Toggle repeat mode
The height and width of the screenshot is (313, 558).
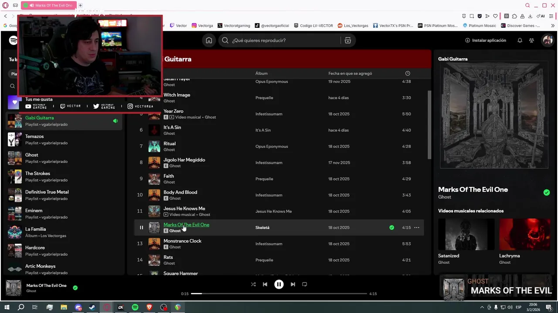[305, 284]
